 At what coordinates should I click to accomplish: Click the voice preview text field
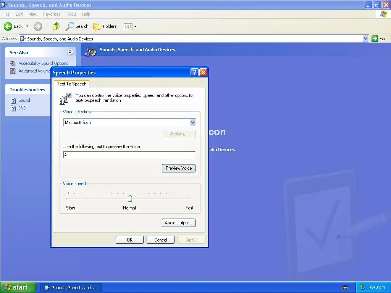[x=129, y=155]
